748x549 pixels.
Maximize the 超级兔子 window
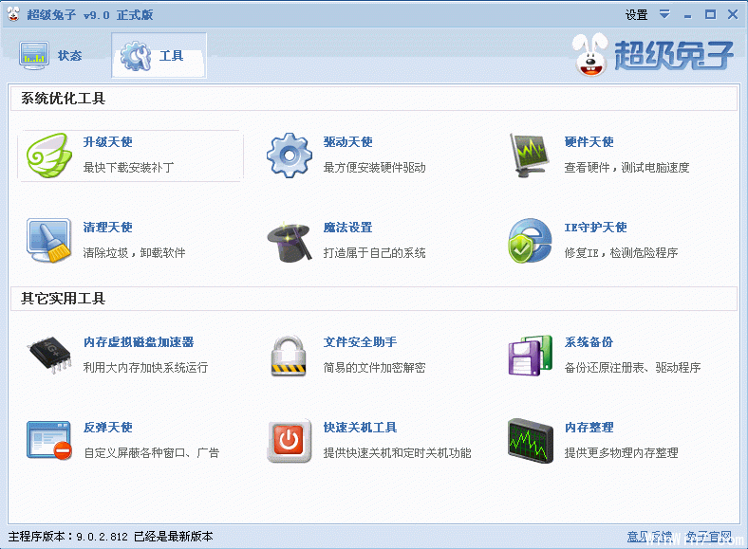[x=710, y=14]
